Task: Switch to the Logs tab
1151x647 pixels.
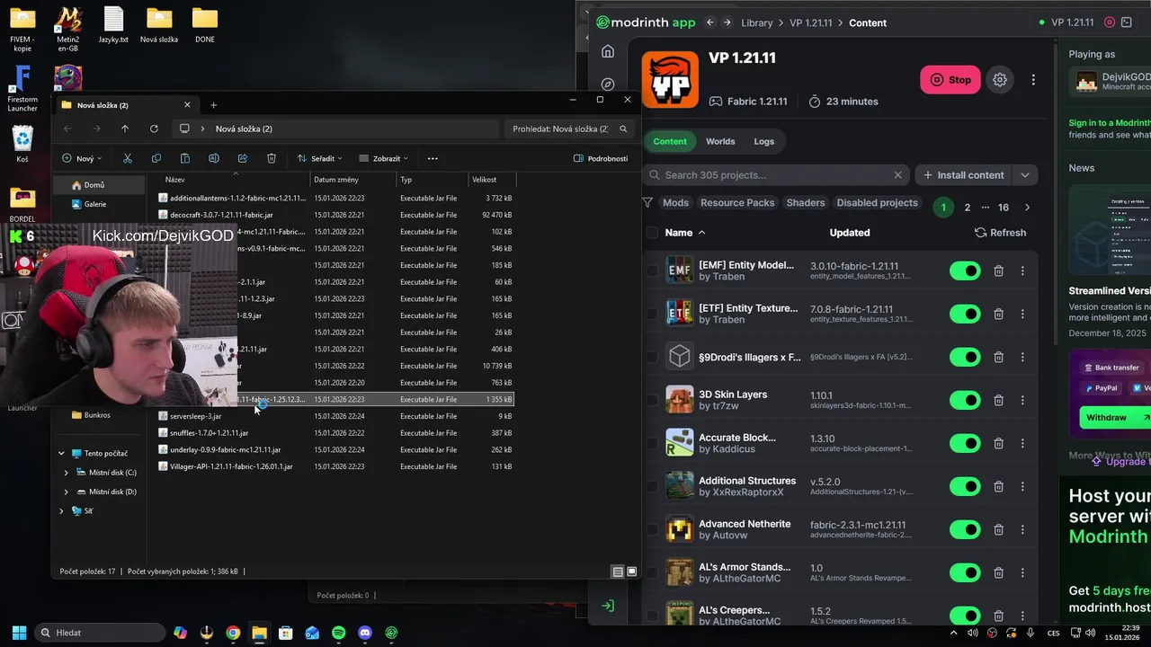Action: click(763, 141)
